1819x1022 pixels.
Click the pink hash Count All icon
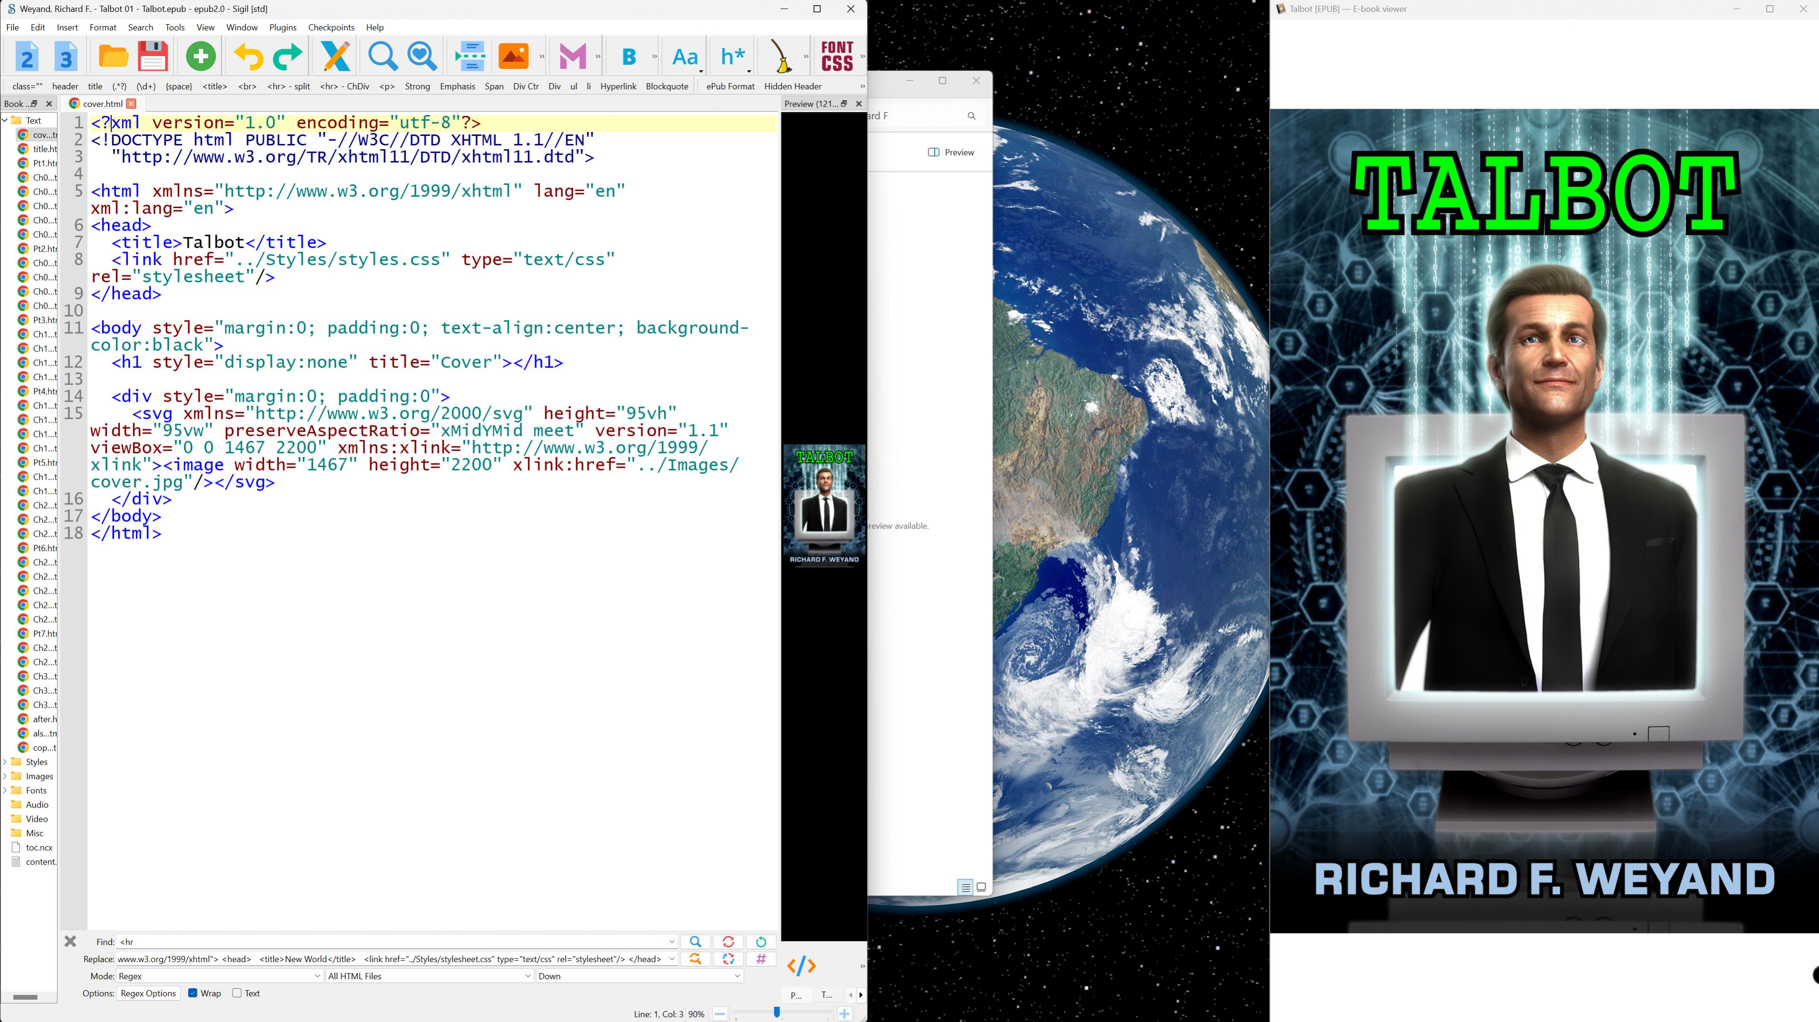tap(760, 959)
